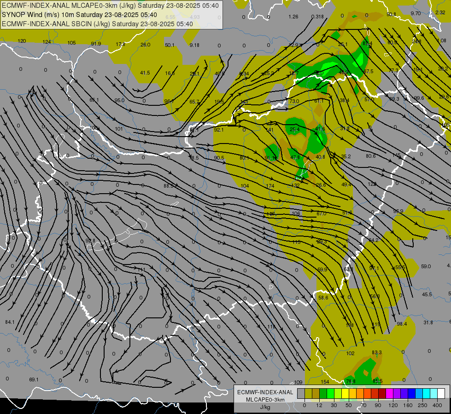Click the map value '25.4' on the green patch
451x414 pixels.
[294, 129]
